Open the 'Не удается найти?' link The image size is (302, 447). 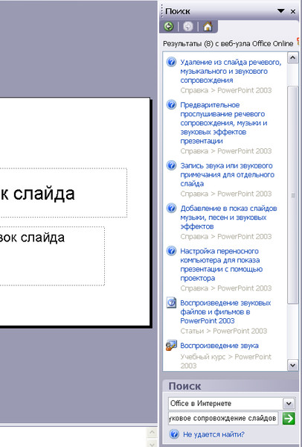coord(213,434)
